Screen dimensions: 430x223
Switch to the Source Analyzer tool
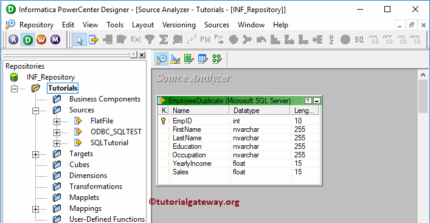162,59
